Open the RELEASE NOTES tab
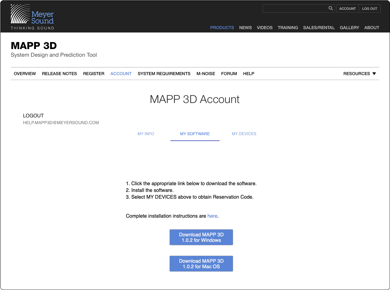The height and width of the screenshot is (290, 390). (60, 74)
